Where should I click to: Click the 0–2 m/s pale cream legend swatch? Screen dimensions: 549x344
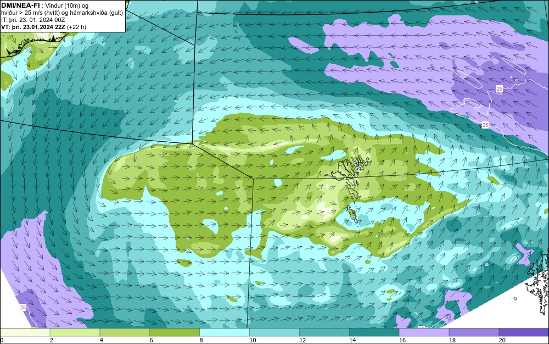(25, 332)
